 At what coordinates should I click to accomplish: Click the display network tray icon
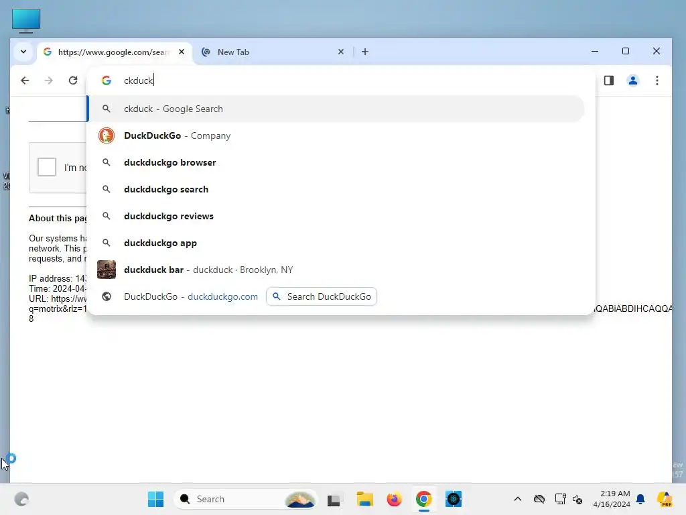point(561,499)
